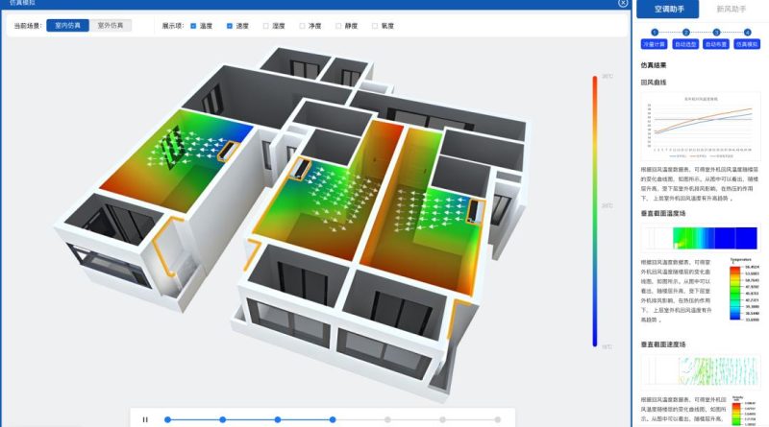Select the 室内仿真 scene tab
The height and width of the screenshot is (427, 769).
coord(67,26)
